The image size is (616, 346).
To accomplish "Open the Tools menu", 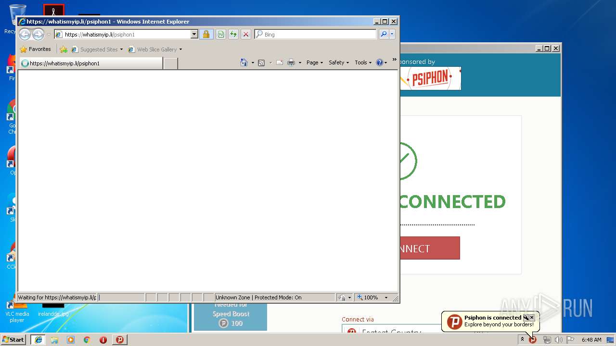I will pyautogui.click(x=363, y=62).
